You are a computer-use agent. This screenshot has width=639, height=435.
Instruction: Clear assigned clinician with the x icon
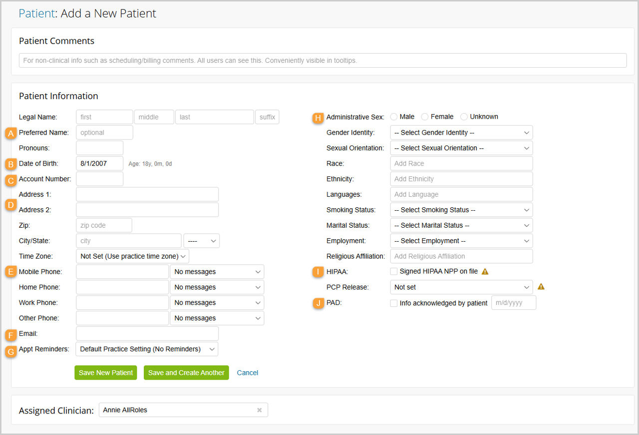pyautogui.click(x=259, y=410)
